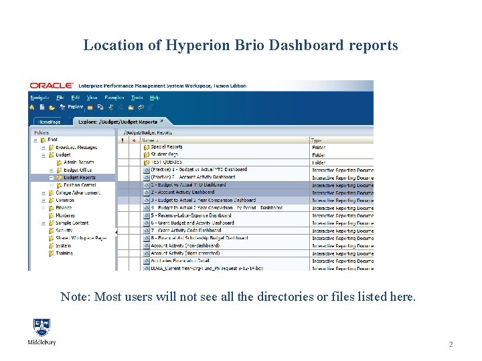Open Account Activity (signs corrected) report
Image resolution: width=482 pixels, height=361 pixels.
(x=185, y=253)
